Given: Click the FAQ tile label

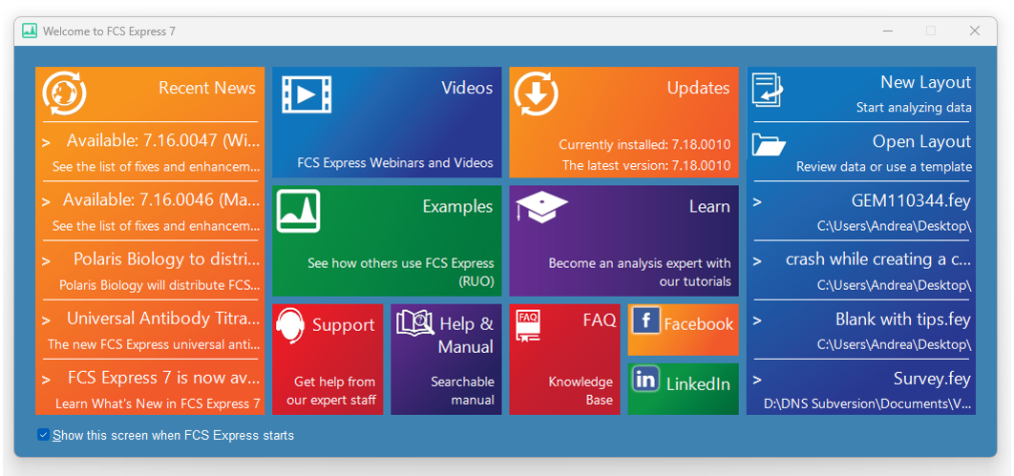Looking at the screenshot, I should [600, 321].
